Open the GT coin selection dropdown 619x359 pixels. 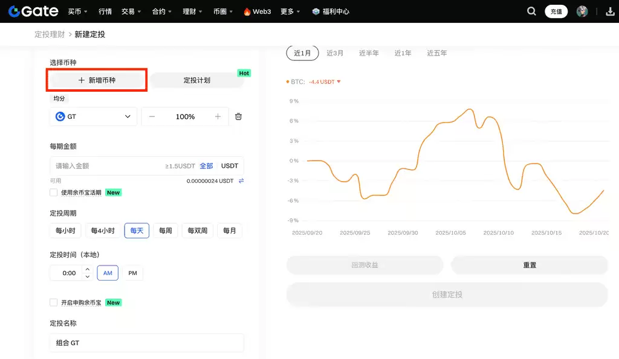[x=92, y=116]
